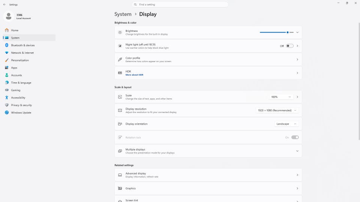Open Bluetooth & devices section
This screenshot has width=360, height=202.
click(29, 45)
